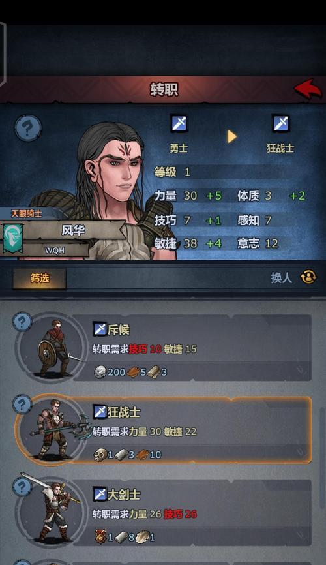Screen dimensions: 326x565
Task: Click the 勇士 current class sword icon
Action: tap(179, 125)
